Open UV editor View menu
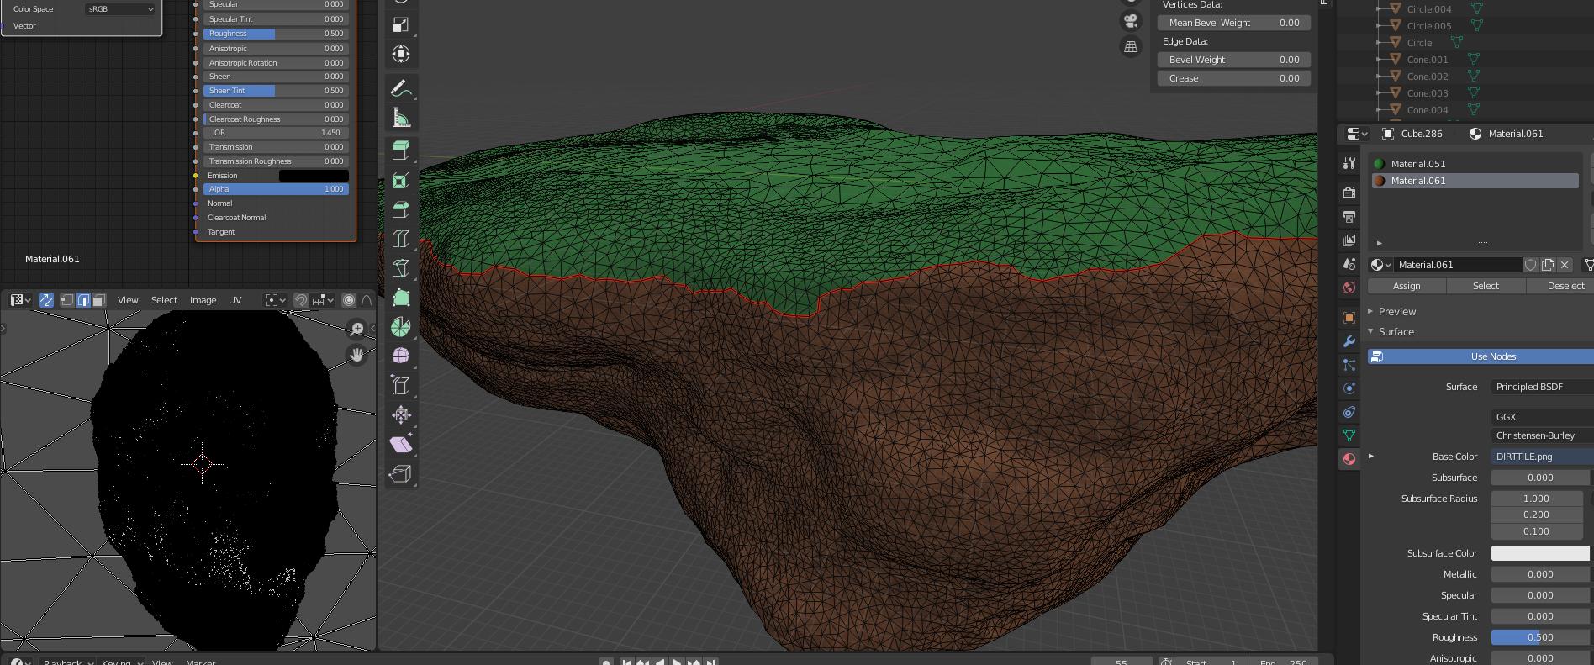The width and height of the screenshot is (1594, 665). [128, 300]
